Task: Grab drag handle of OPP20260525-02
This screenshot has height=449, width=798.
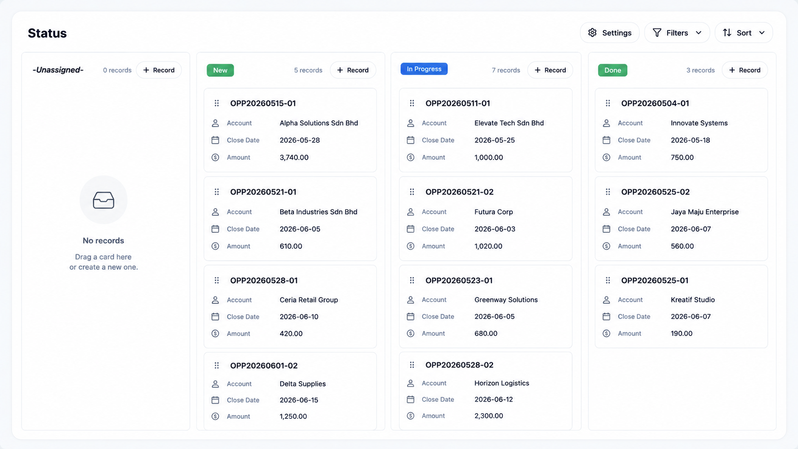Action: (608, 192)
